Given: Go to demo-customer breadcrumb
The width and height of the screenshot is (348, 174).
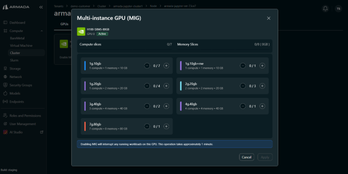Looking at the screenshot, I should [x=80, y=6].
